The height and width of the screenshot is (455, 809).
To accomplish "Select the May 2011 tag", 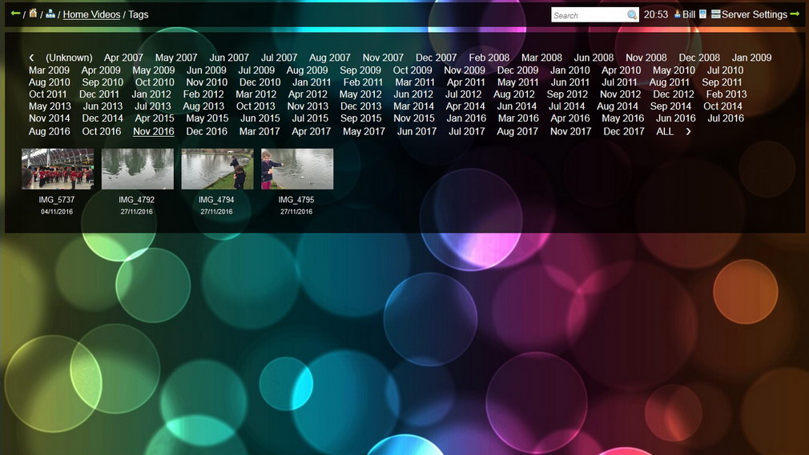I will point(517,82).
